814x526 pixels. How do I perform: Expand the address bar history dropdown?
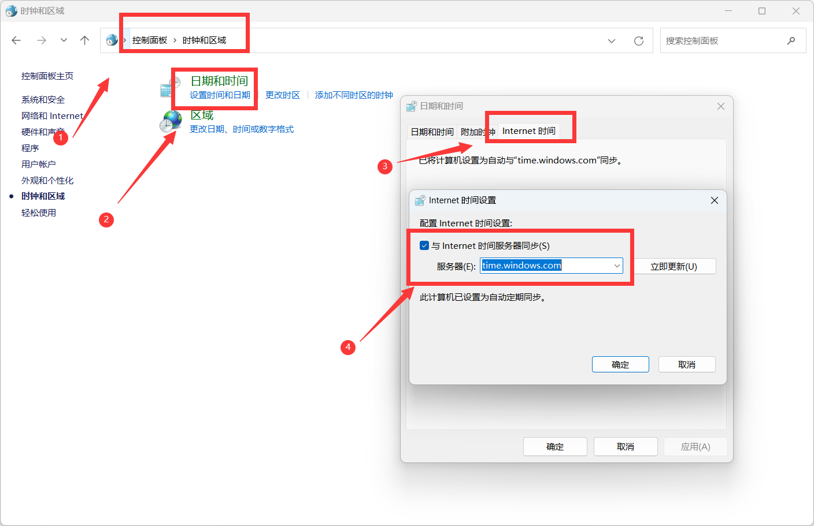612,41
